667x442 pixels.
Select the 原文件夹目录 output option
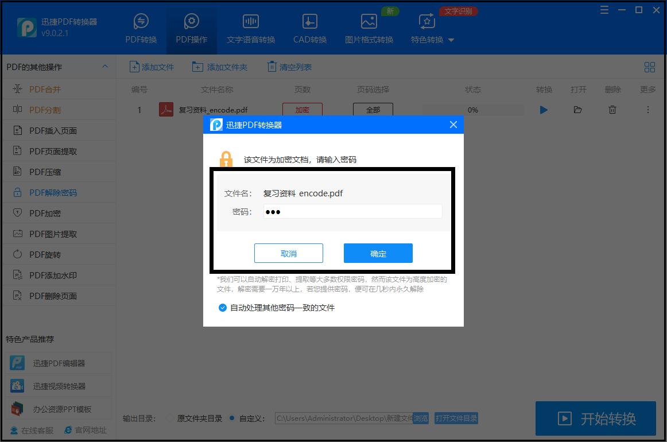tap(169, 418)
